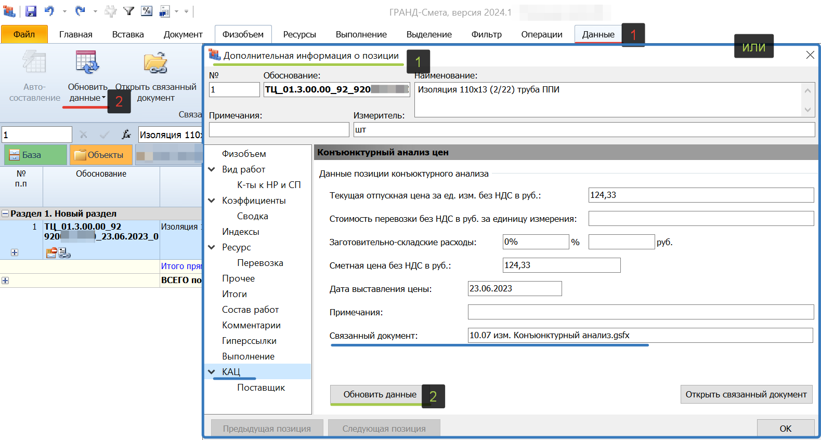Click the cancel cross in the formula bar
The width and height of the screenshot is (821, 440).
click(83, 135)
